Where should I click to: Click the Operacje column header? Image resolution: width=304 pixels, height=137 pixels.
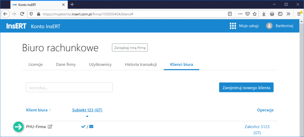tap(265, 110)
